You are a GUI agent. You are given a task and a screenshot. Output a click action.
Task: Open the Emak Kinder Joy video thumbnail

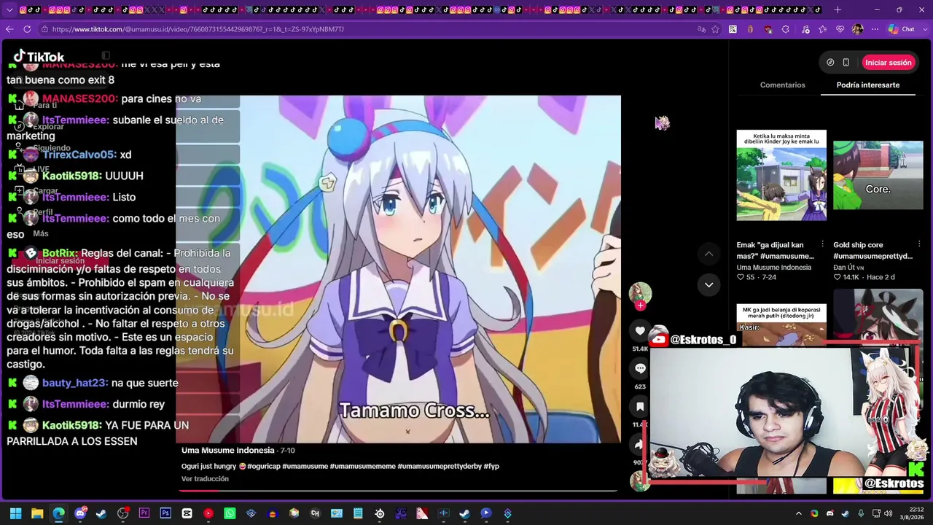(x=781, y=175)
